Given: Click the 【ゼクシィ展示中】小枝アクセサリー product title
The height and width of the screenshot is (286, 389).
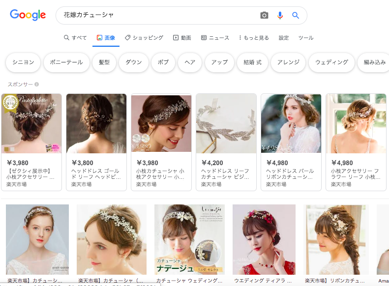Looking at the screenshot, I should coord(30,174).
